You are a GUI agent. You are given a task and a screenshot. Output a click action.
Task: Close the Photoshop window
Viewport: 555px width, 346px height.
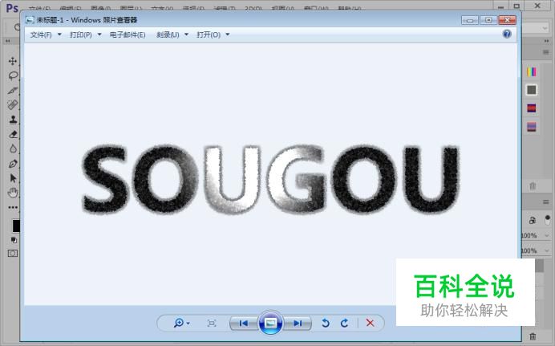(537, 6)
